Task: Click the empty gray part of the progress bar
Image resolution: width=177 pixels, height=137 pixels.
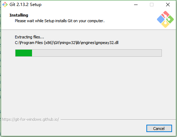Action: pyautogui.click(x=97, y=53)
